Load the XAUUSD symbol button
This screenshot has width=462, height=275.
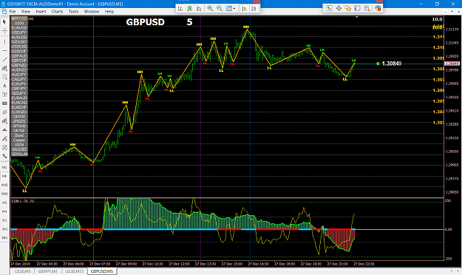click(19, 149)
